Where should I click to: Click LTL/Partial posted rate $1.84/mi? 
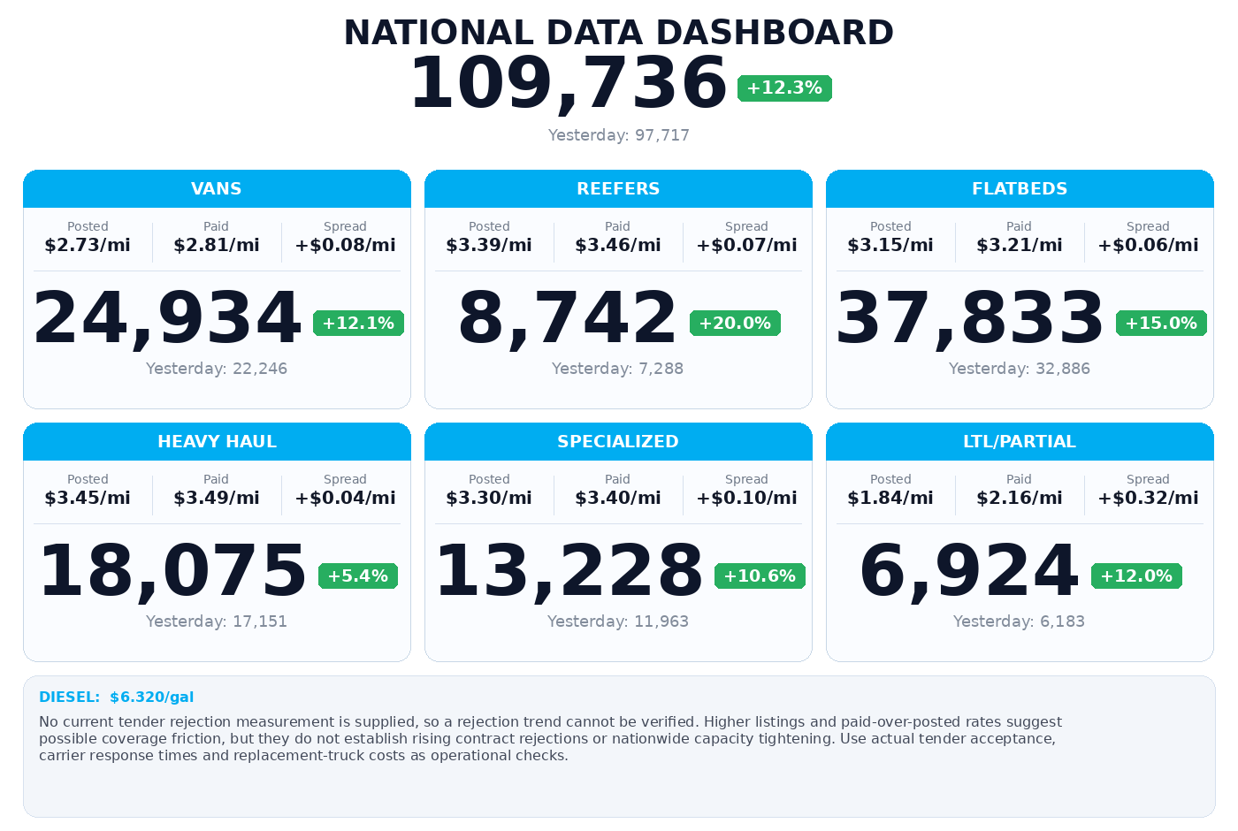[890, 498]
